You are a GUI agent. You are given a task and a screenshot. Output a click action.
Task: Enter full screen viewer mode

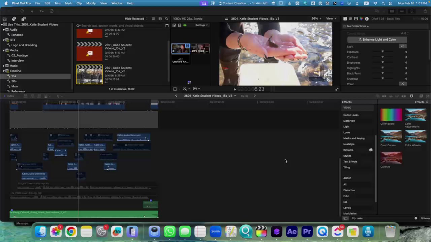pyautogui.click(x=337, y=89)
